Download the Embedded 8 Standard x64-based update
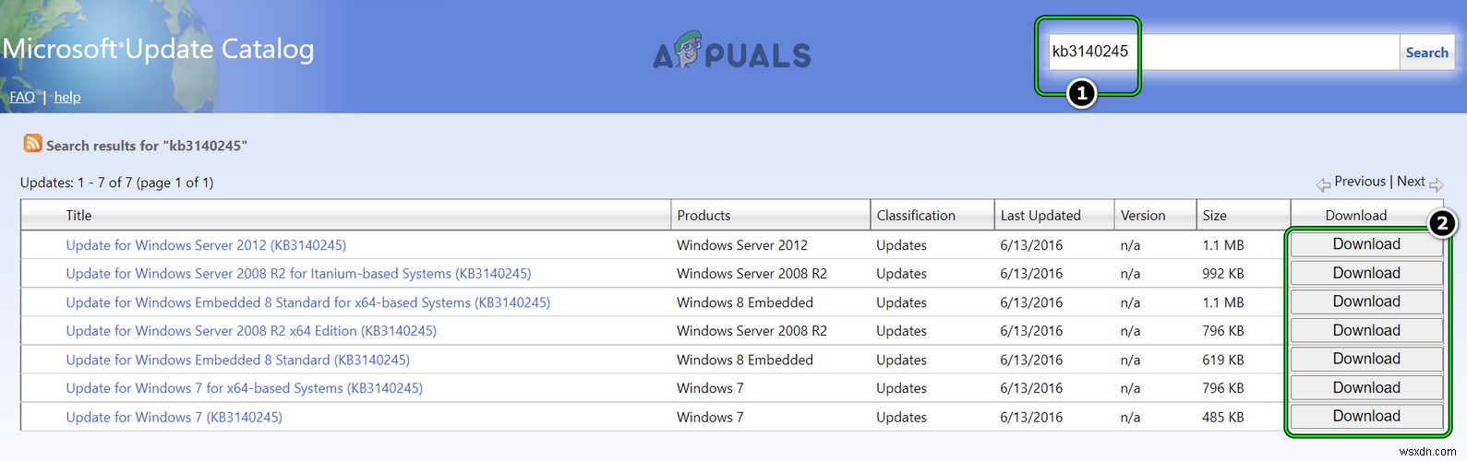1467x461 pixels. tap(1366, 301)
